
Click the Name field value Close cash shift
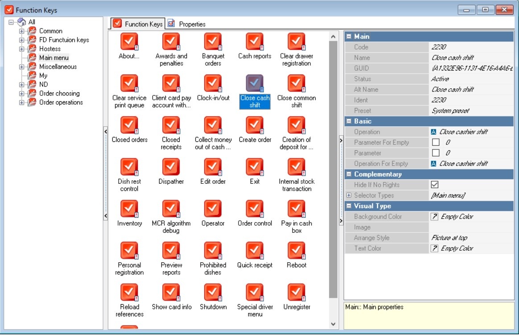click(x=453, y=58)
